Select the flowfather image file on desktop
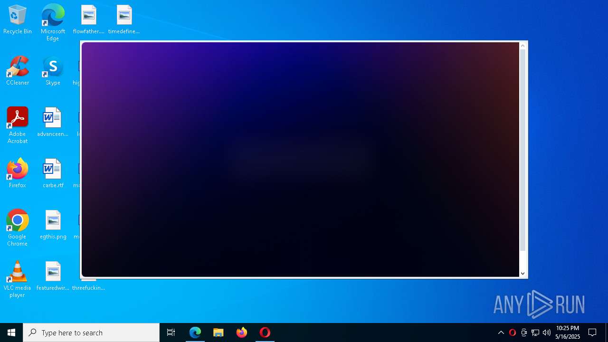The image size is (608, 342). 89,20
